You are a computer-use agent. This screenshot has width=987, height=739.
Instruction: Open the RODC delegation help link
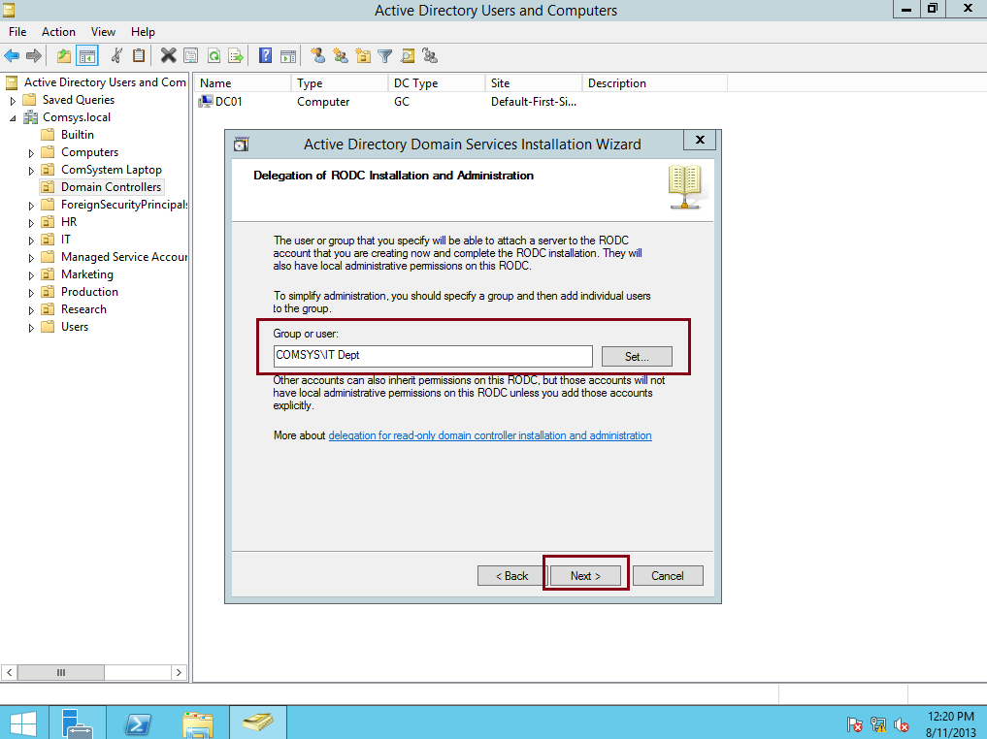[489, 434]
